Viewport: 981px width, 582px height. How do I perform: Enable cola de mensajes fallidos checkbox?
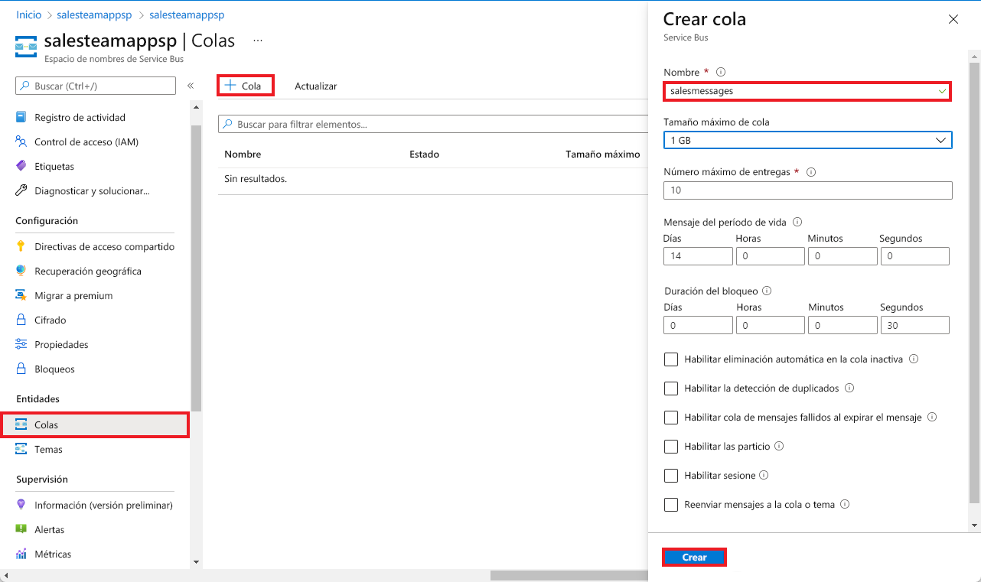671,417
